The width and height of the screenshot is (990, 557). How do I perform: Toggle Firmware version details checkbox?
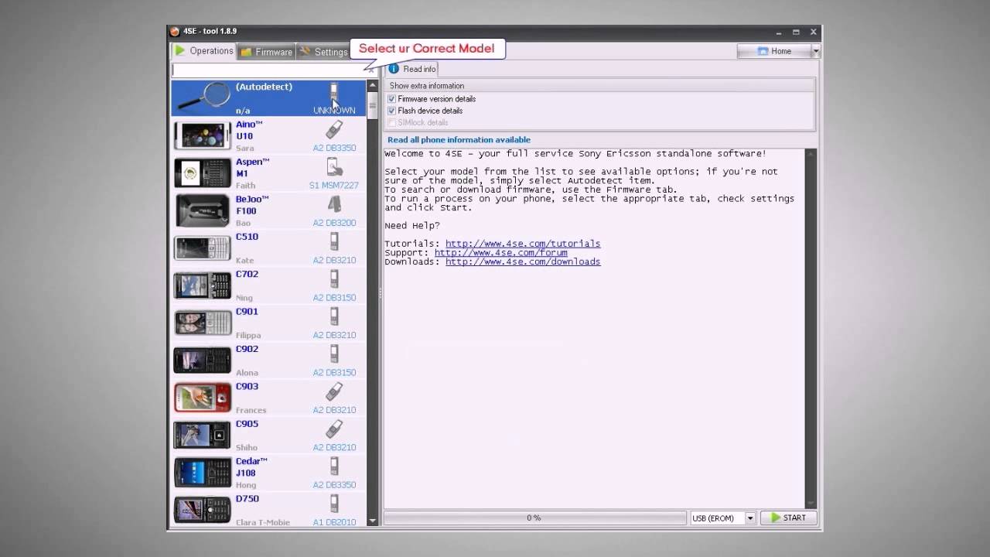(391, 99)
